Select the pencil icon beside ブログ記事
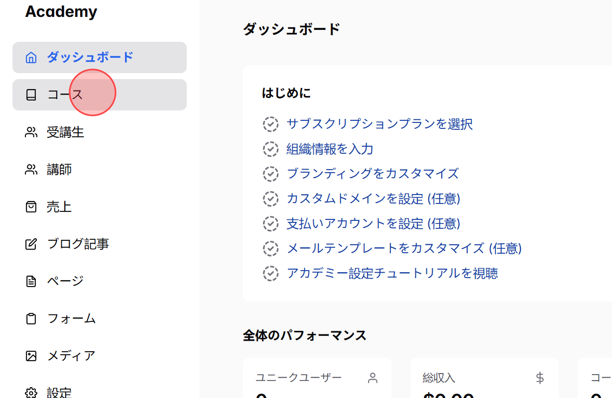Image resolution: width=612 pixels, height=398 pixels. click(x=31, y=244)
